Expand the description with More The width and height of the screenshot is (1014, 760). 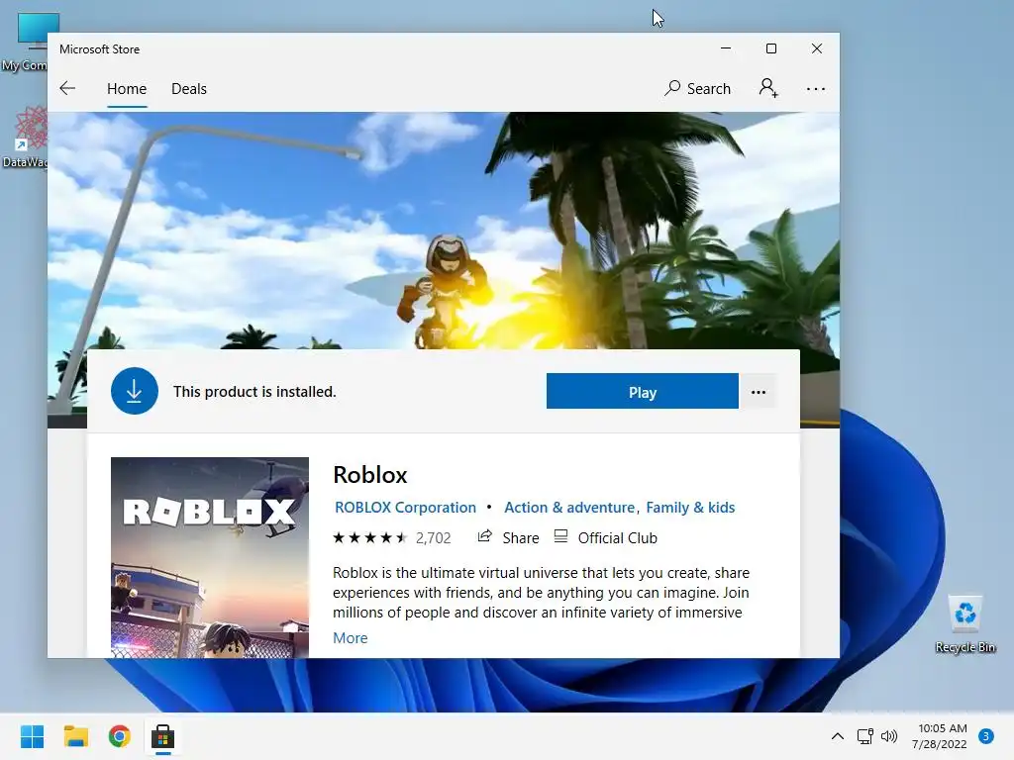click(350, 638)
